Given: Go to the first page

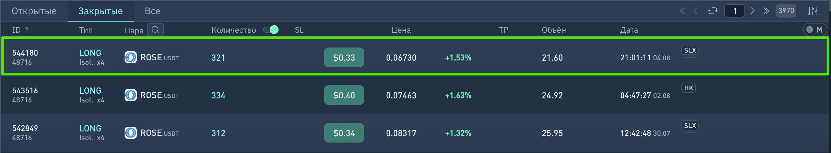Looking at the screenshot, I should 682,11.
